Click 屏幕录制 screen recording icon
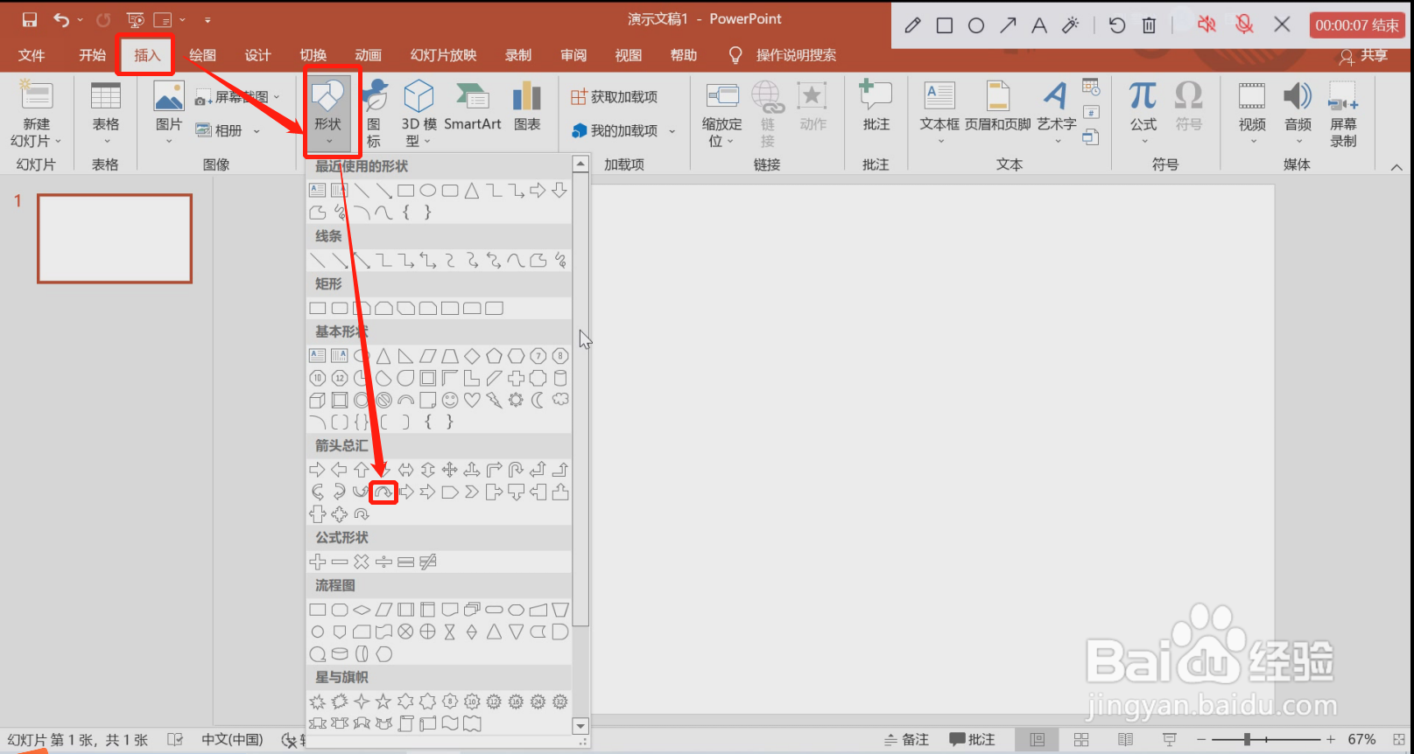This screenshot has width=1414, height=754. point(1343,115)
